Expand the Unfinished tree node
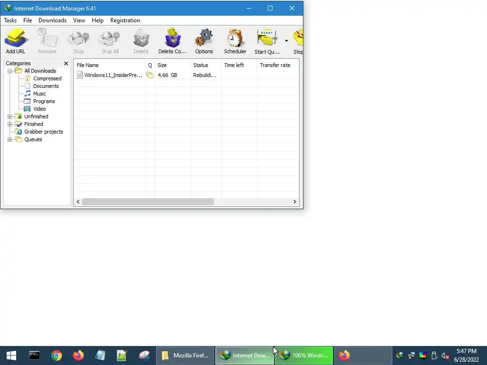 pos(10,117)
